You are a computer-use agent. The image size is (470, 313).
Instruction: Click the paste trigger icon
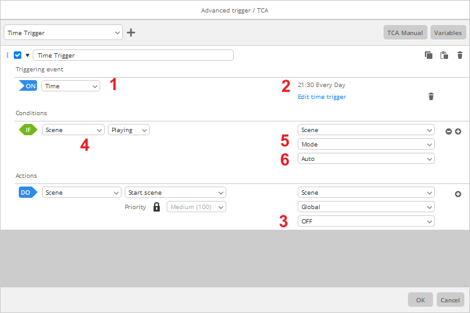coord(444,55)
